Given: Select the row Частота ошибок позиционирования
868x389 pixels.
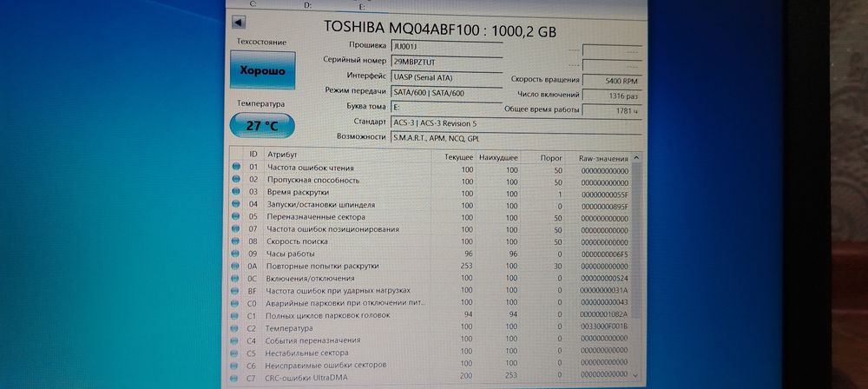Looking at the screenshot, I should (431, 229).
